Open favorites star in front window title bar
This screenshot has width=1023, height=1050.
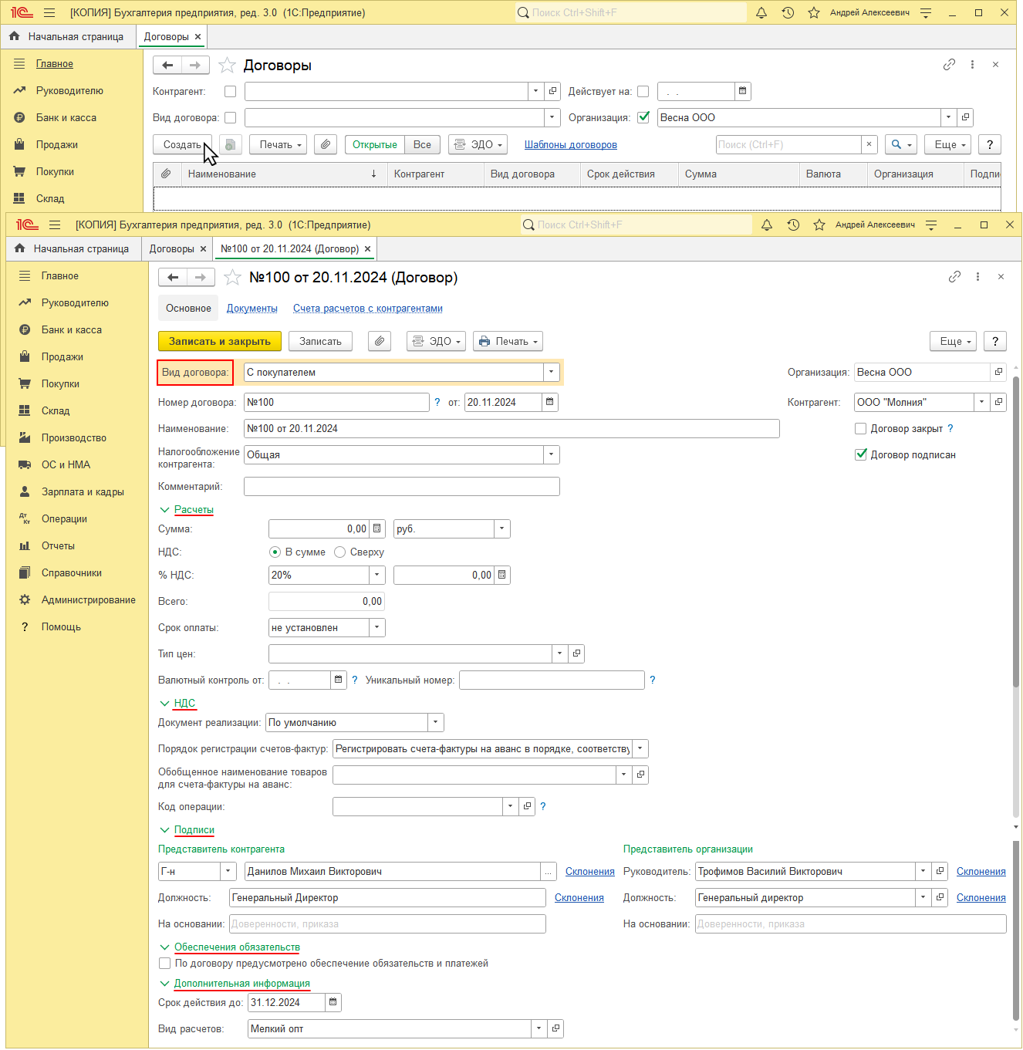[x=819, y=225]
